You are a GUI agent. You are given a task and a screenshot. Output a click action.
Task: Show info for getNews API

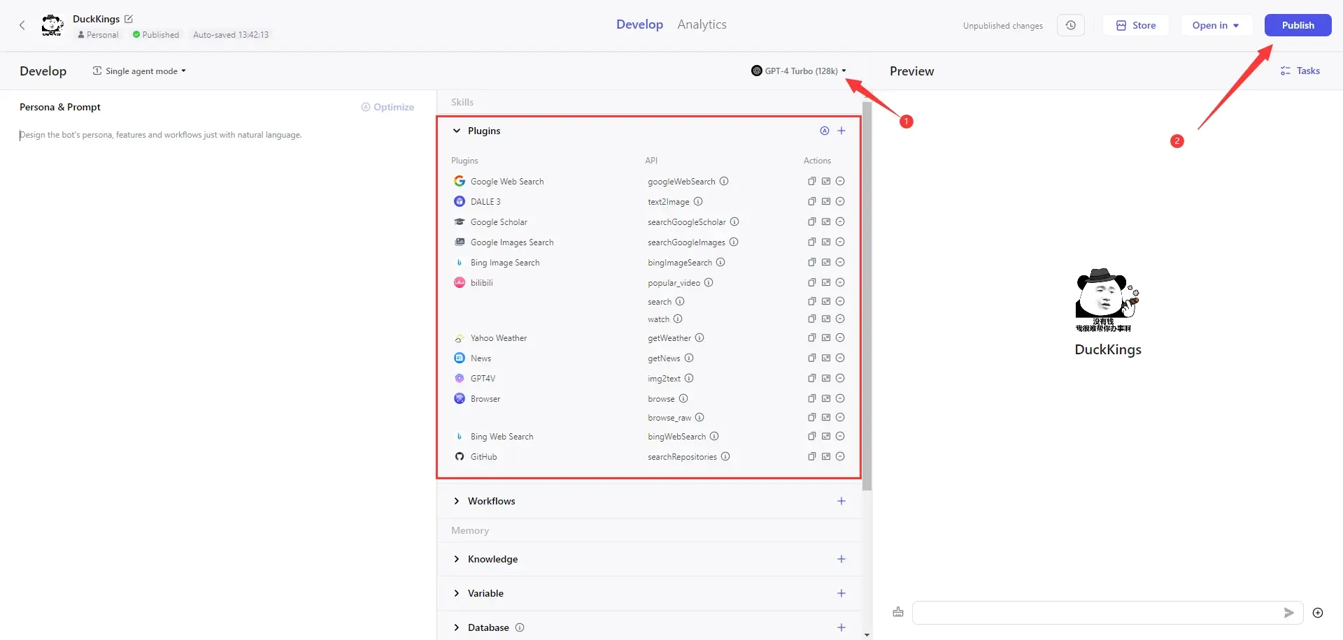[x=689, y=358]
